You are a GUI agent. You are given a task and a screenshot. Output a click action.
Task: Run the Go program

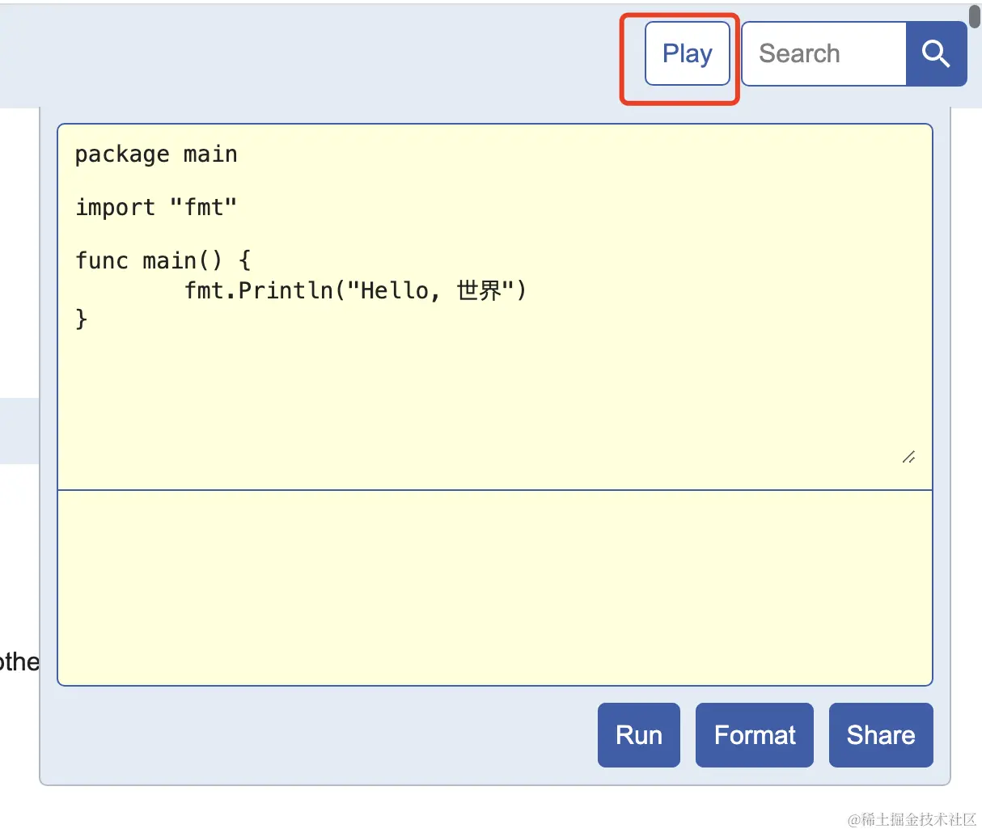(x=638, y=734)
